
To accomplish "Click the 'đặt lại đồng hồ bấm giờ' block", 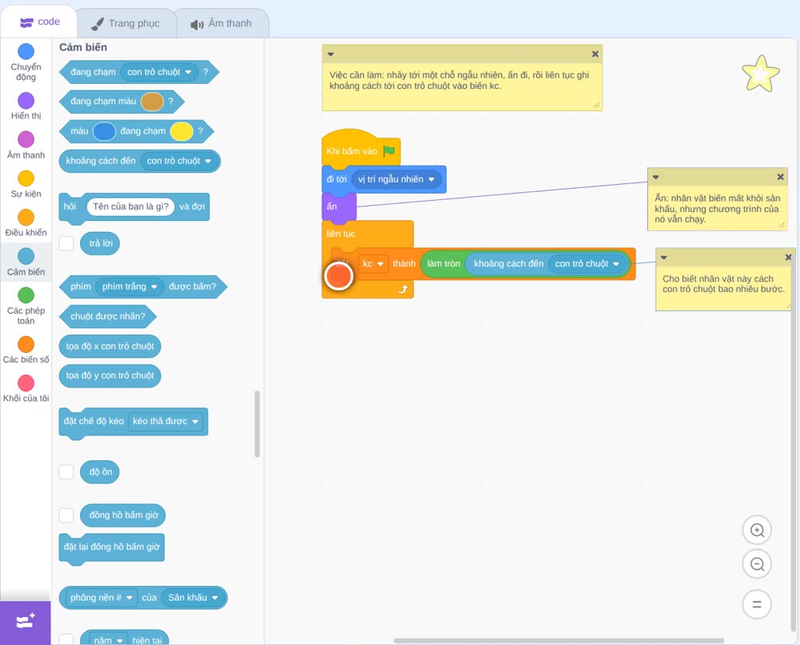I will tap(112, 548).
